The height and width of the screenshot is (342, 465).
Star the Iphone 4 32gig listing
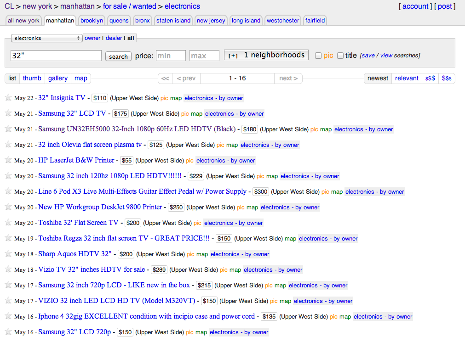pos(8,316)
